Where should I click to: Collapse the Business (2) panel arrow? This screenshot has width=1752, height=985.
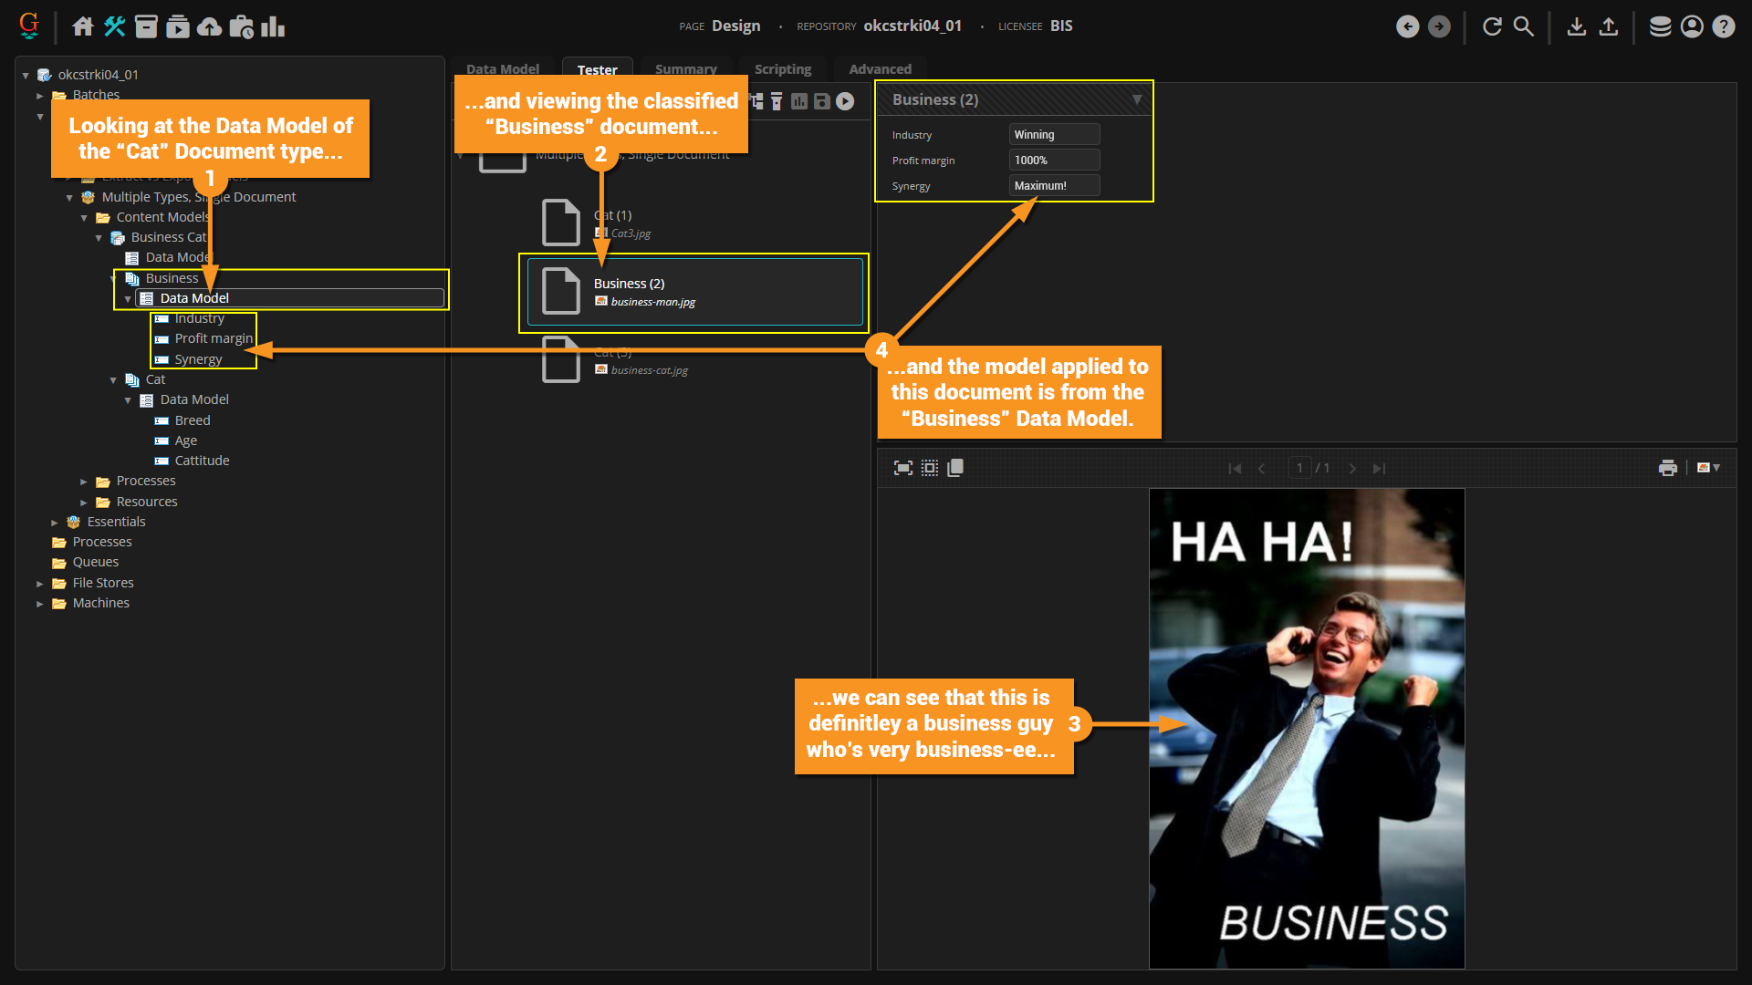click(x=1136, y=99)
